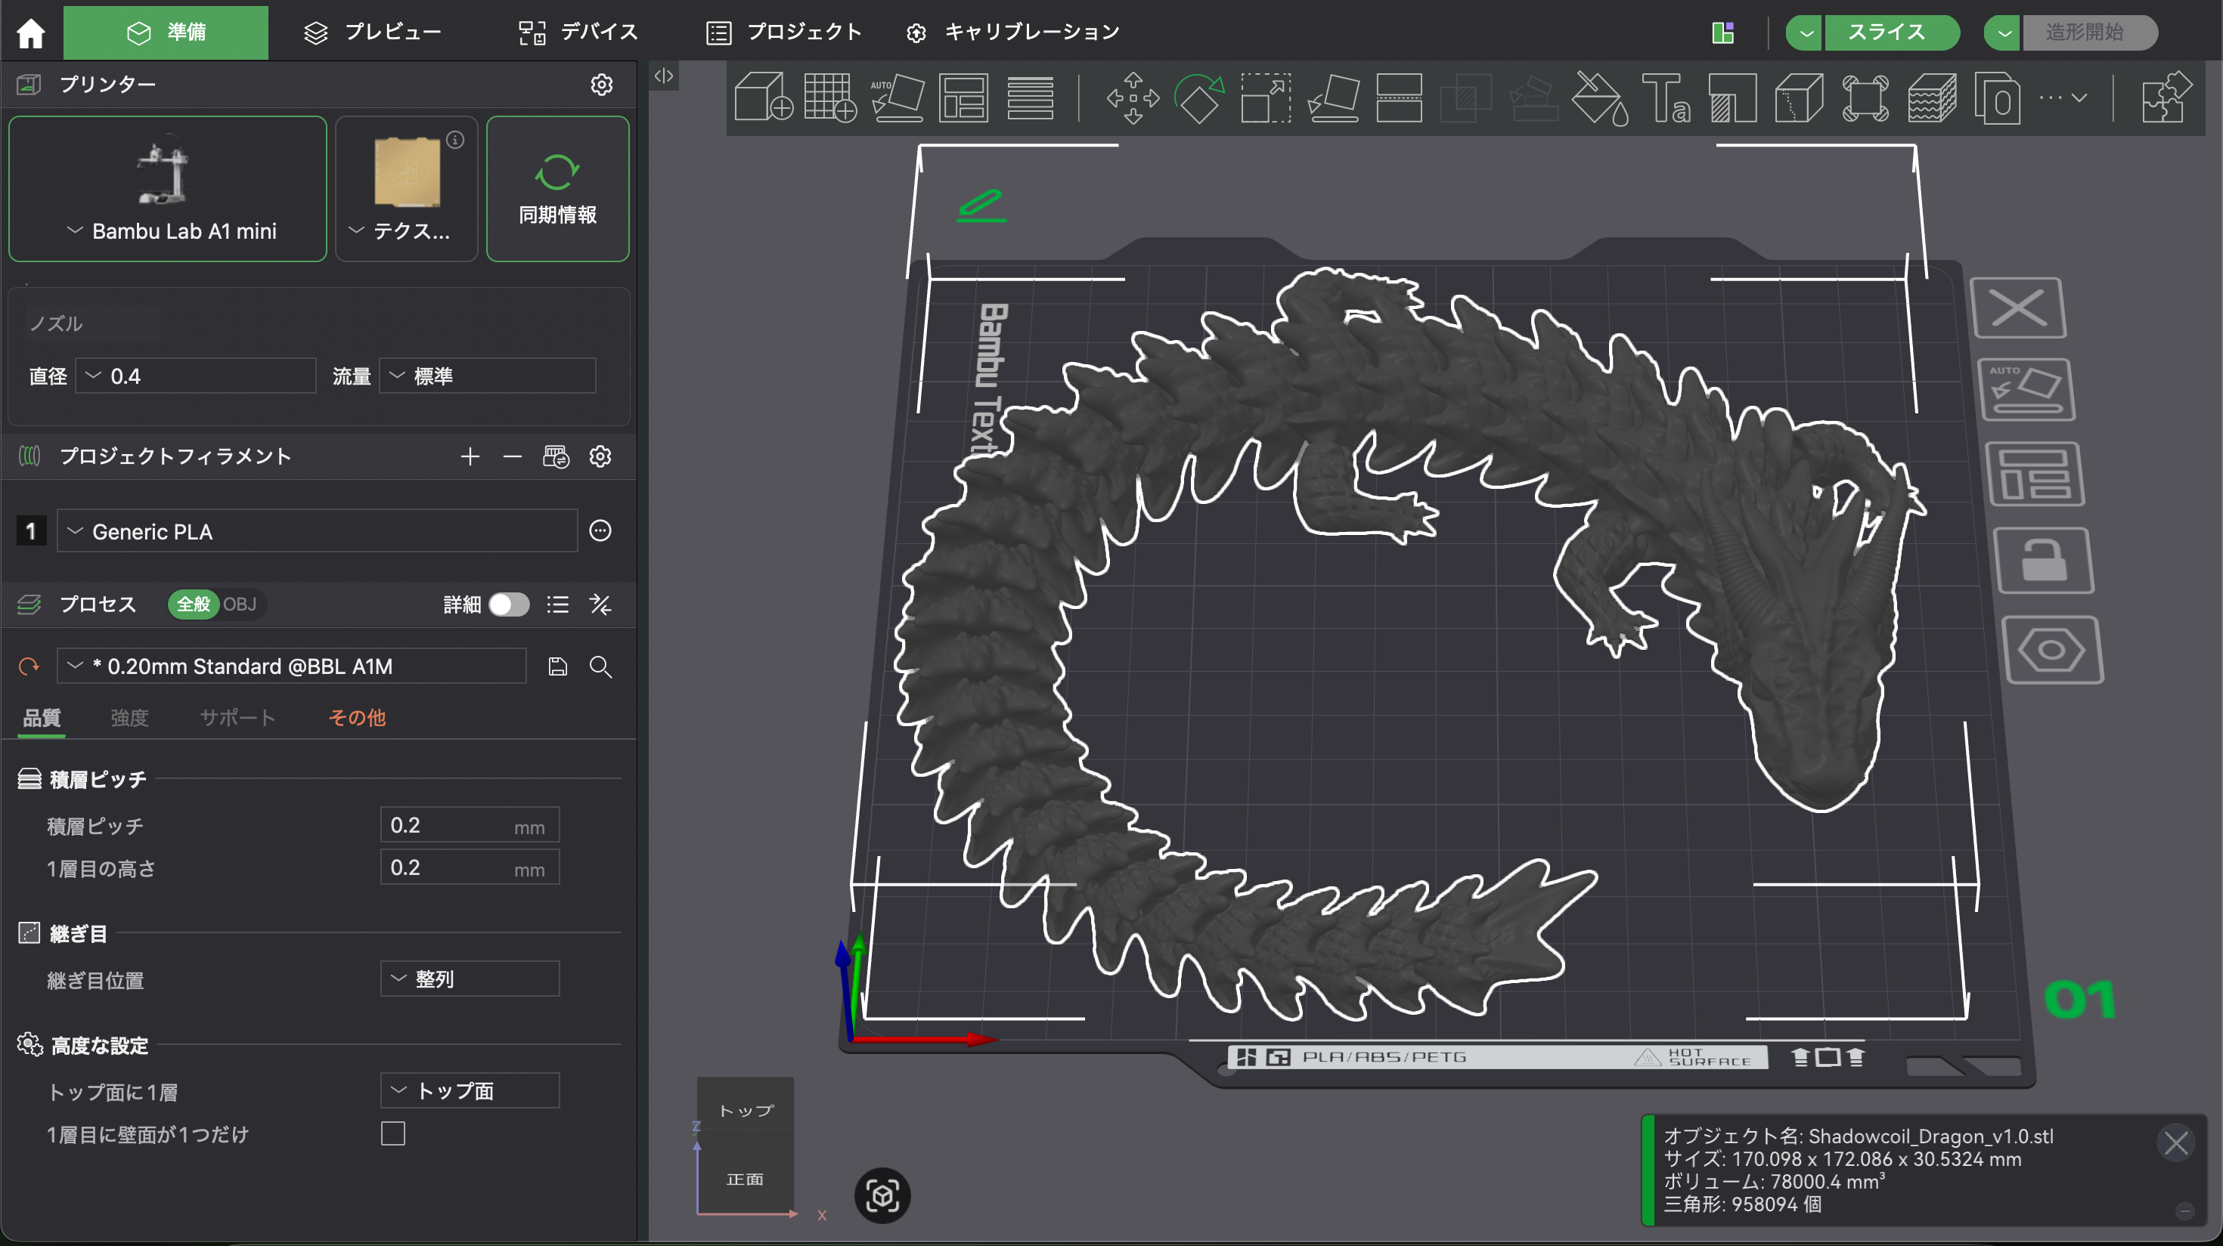This screenshot has height=1246, width=2223.
Task: Click the Add cube primitive icon
Action: [x=762, y=97]
